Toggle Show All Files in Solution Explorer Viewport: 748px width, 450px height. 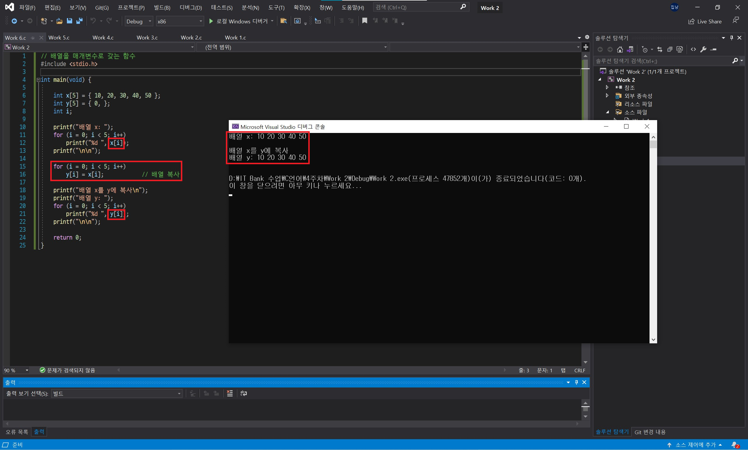coord(680,49)
